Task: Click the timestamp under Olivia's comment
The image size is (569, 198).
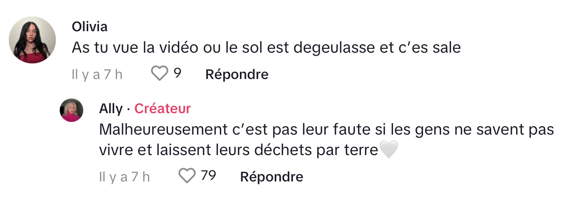Action: 96,75
